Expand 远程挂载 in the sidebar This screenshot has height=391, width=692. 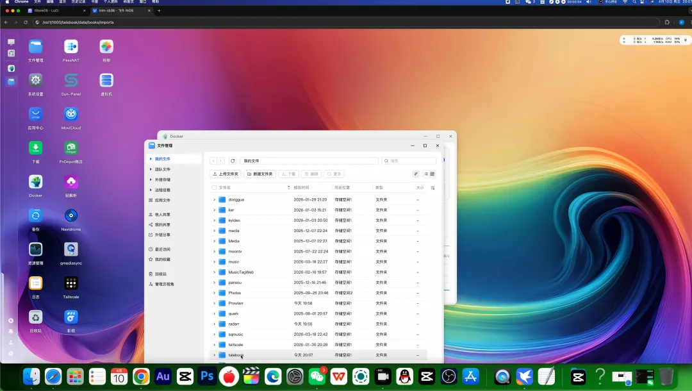pyautogui.click(x=151, y=190)
